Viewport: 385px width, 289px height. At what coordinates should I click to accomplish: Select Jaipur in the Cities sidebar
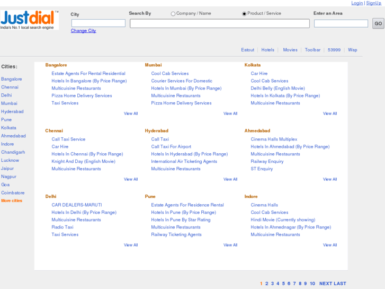[7, 169]
